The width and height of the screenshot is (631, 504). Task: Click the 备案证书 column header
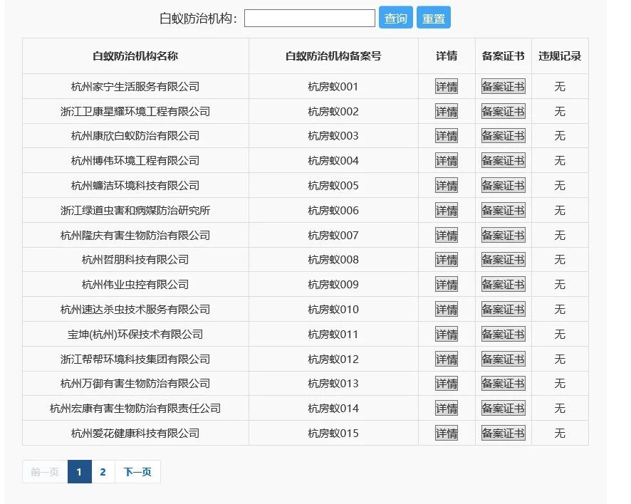point(503,56)
